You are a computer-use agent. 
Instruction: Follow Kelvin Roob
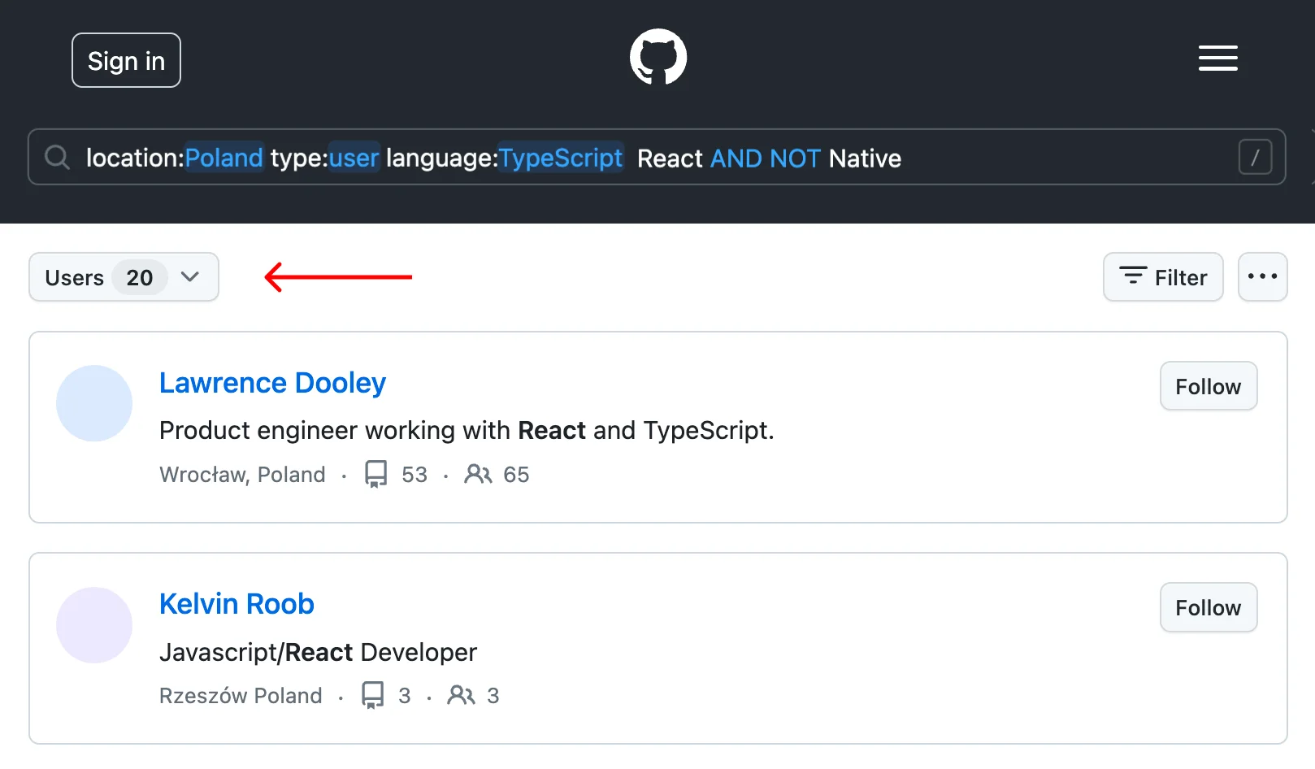click(1208, 607)
